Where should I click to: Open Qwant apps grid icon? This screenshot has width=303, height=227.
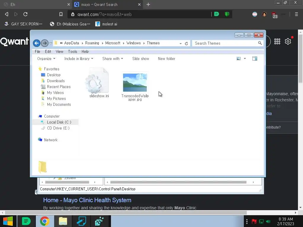[277, 41]
